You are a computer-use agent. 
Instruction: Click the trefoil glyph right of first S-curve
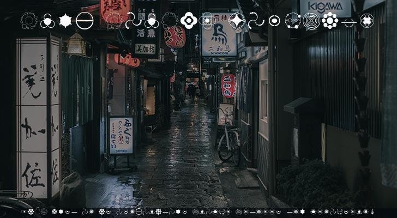coord(151,21)
